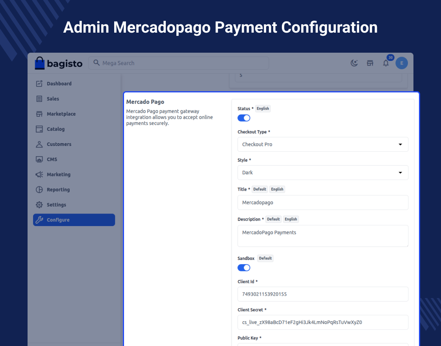The width and height of the screenshot is (441, 346).
Task: Disable the Sandbox toggle
Action: pos(244,268)
